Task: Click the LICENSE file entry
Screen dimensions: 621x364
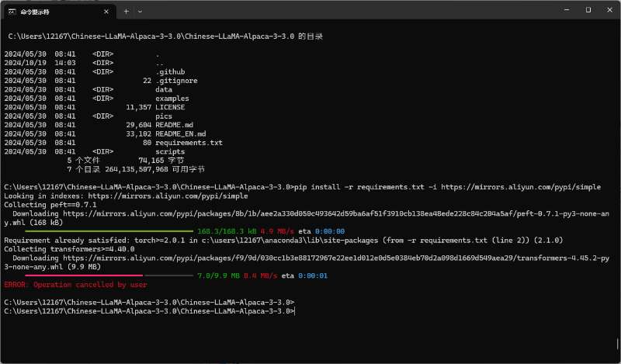Action: coord(170,107)
